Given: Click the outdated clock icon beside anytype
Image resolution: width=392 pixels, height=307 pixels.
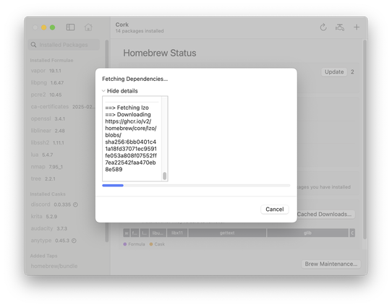Looking at the screenshot, I should (74, 241).
